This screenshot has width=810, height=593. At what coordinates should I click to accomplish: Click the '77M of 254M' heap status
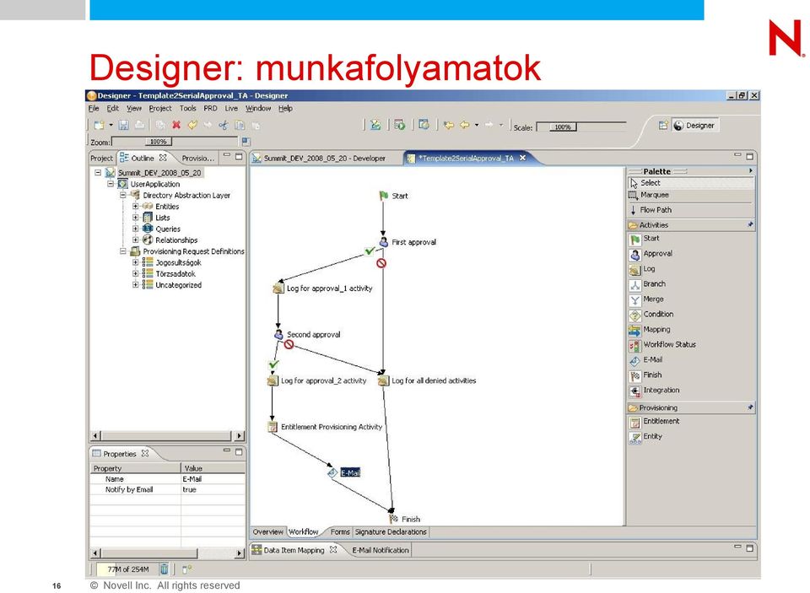pos(127,569)
